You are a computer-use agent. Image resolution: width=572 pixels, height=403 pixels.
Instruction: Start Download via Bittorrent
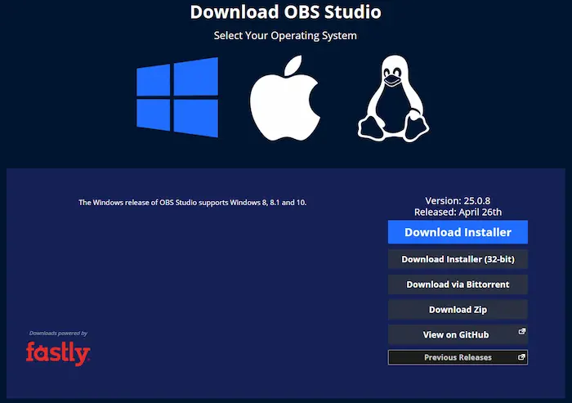tap(458, 284)
